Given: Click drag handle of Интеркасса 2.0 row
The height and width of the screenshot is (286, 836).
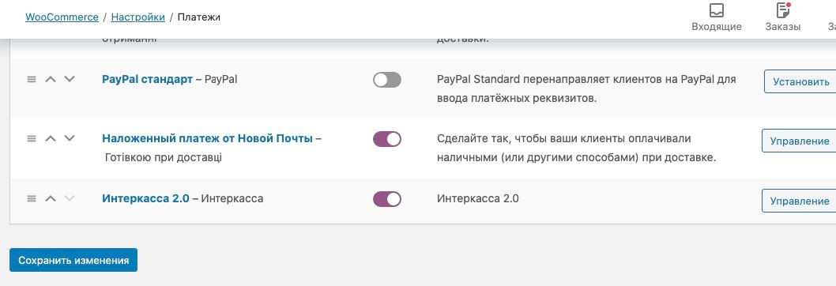Looking at the screenshot, I should 32,198.
